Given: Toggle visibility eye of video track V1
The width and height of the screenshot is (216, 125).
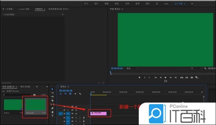Looking at the screenshot, I should coord(76,114).
